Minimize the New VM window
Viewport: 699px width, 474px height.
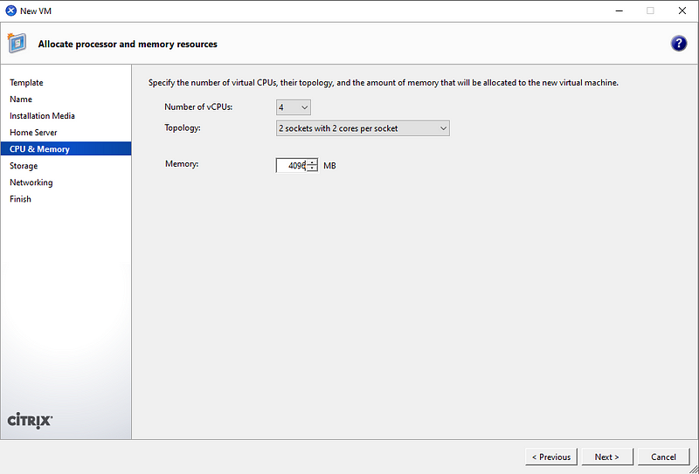[619, 10]
